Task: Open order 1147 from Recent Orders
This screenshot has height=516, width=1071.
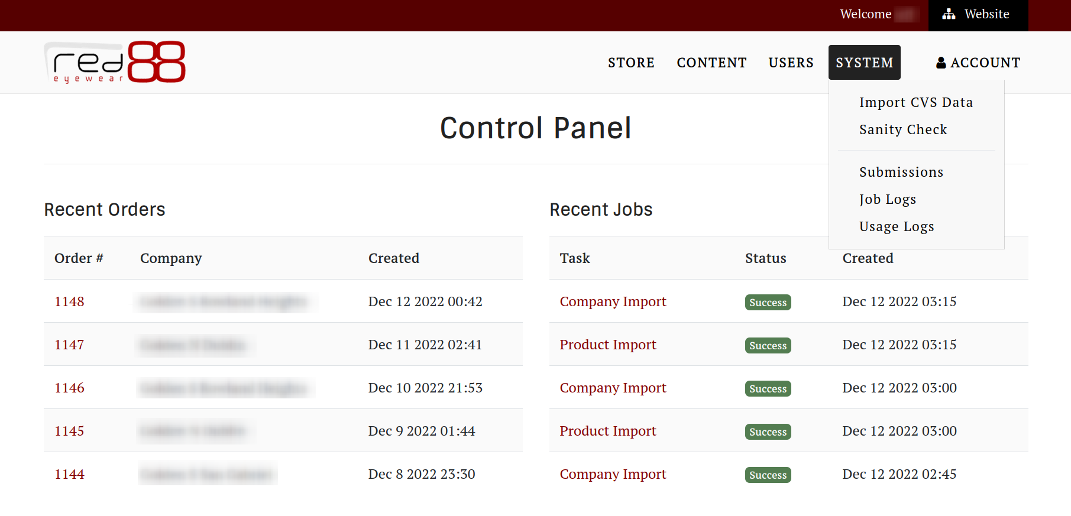Action: (x=69, y=345)
